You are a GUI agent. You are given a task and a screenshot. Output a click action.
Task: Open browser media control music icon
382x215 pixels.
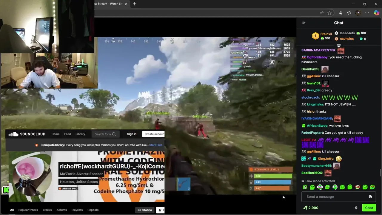click(x=340, y=13)
